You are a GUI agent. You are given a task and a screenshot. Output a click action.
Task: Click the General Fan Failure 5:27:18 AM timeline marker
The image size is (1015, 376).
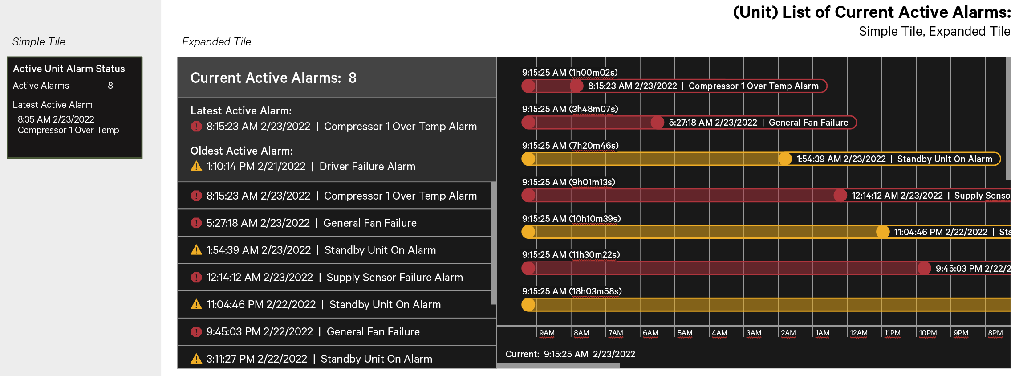point(657,123)
